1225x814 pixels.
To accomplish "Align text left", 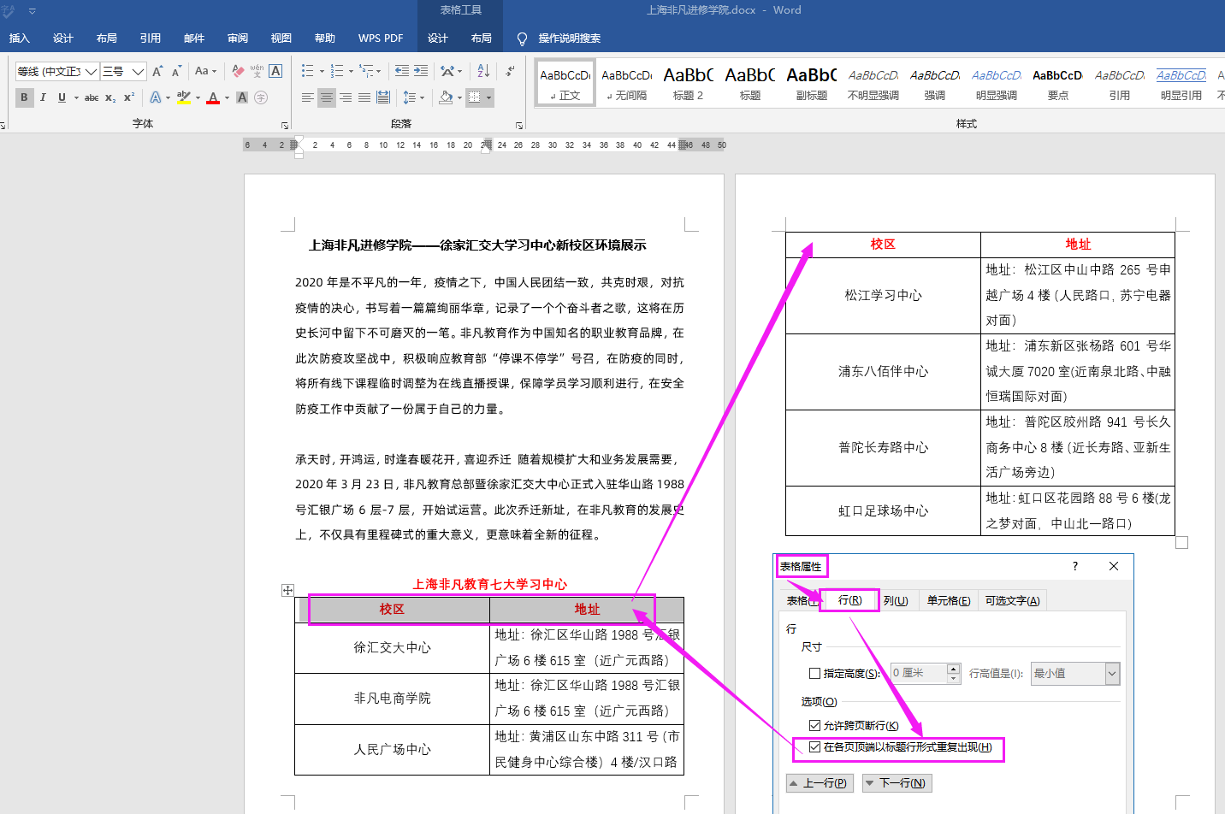I will click(307, 97).
